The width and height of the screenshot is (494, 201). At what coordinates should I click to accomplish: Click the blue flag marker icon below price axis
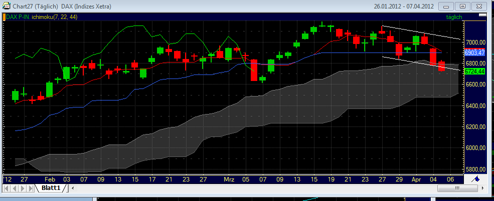(x=476, y=179)
